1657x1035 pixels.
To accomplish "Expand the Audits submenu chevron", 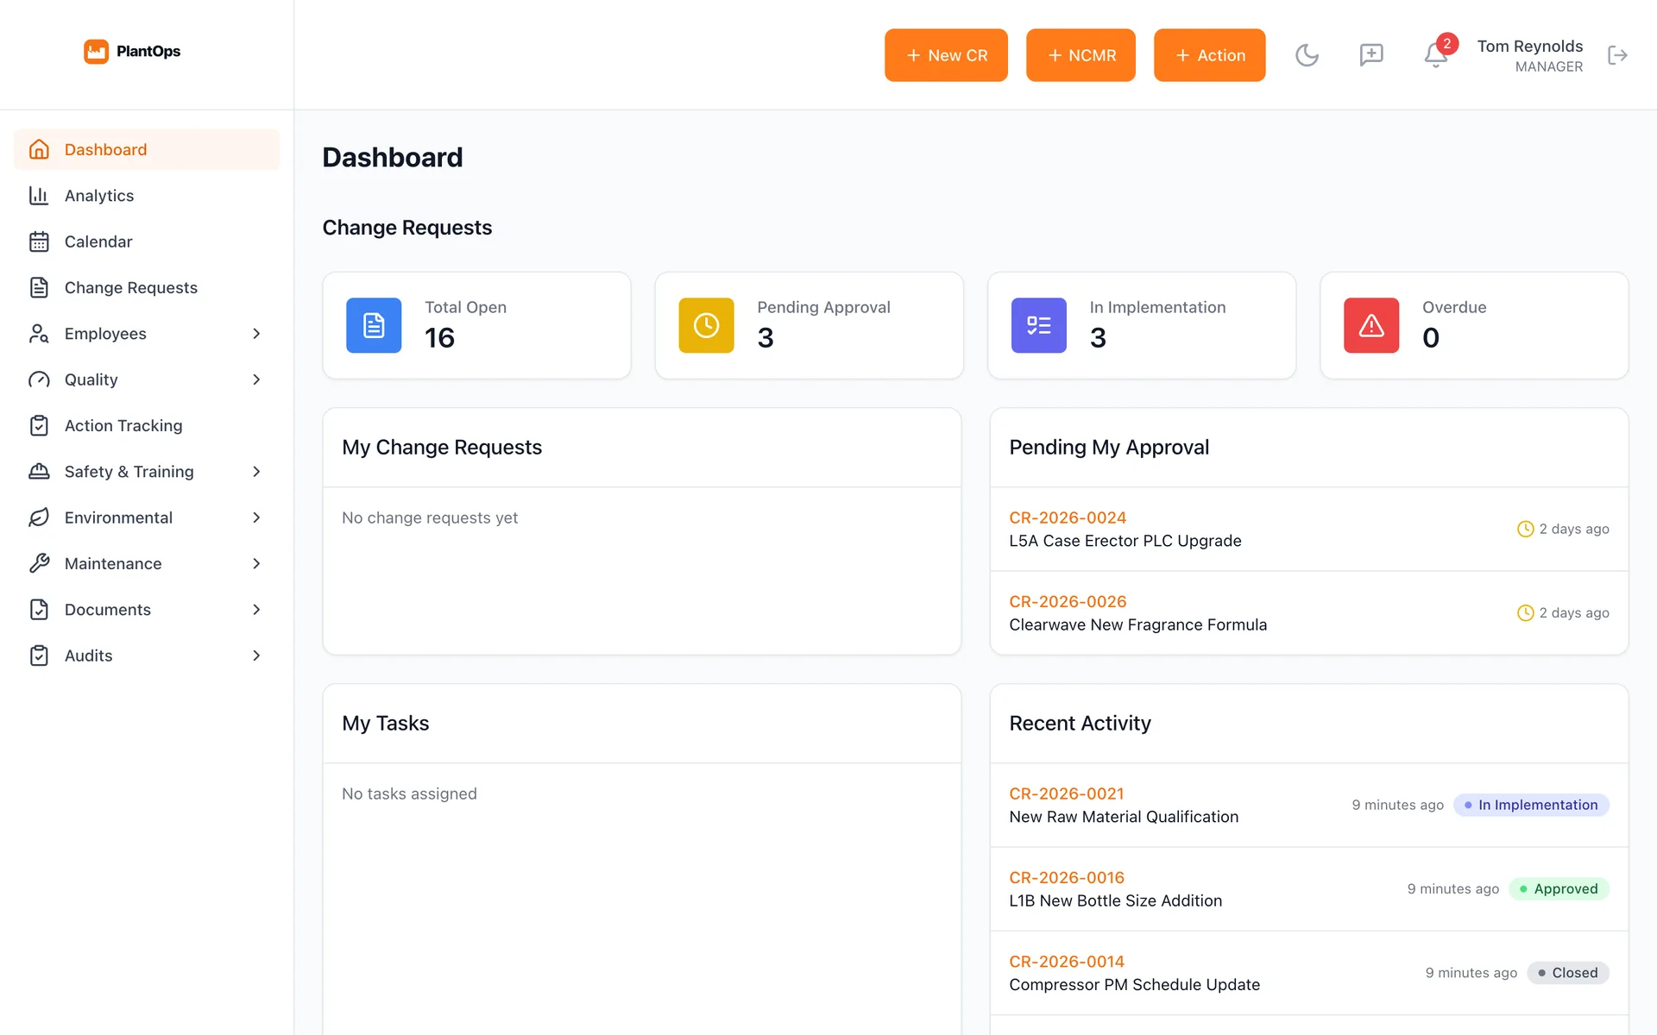I will (256, 655).
